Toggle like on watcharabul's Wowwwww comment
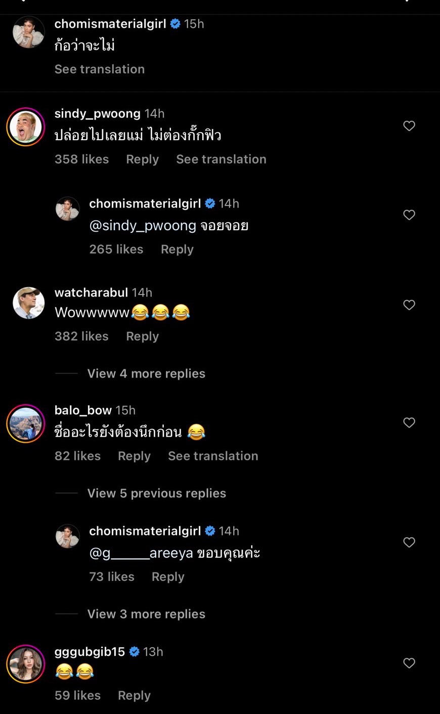 (x=409, y=305)
